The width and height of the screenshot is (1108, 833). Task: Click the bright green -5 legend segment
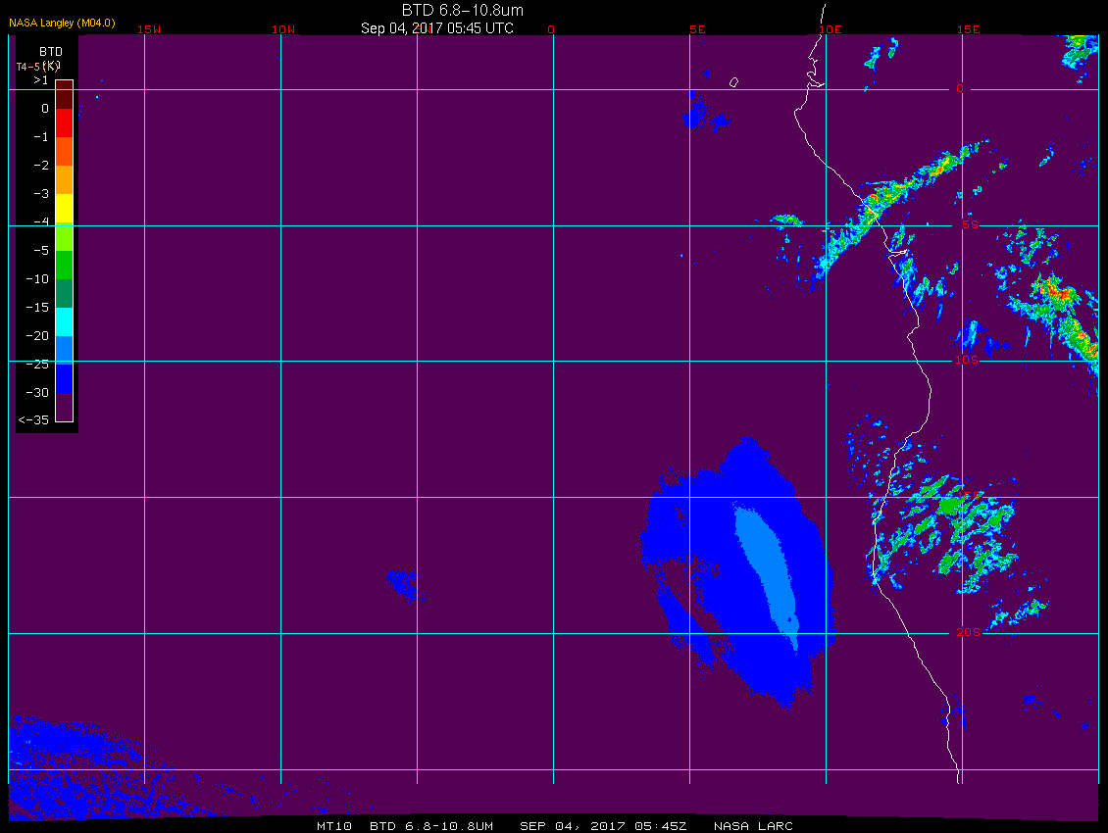(x=65, y=237)
